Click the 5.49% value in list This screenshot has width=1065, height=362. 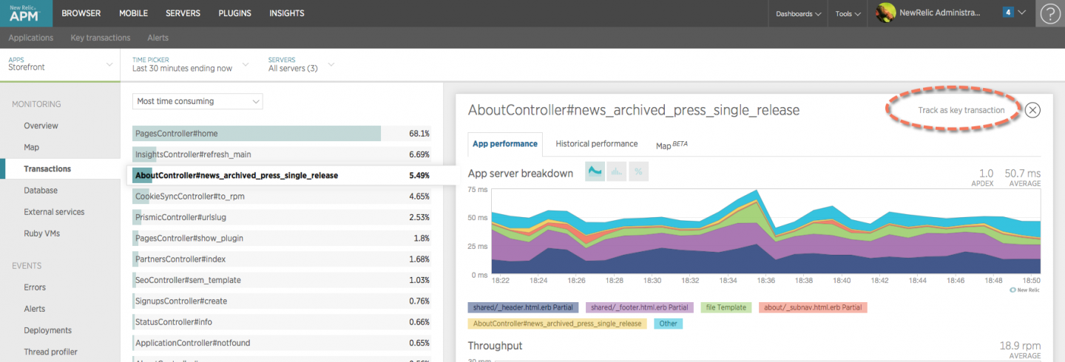pos(419,176)
